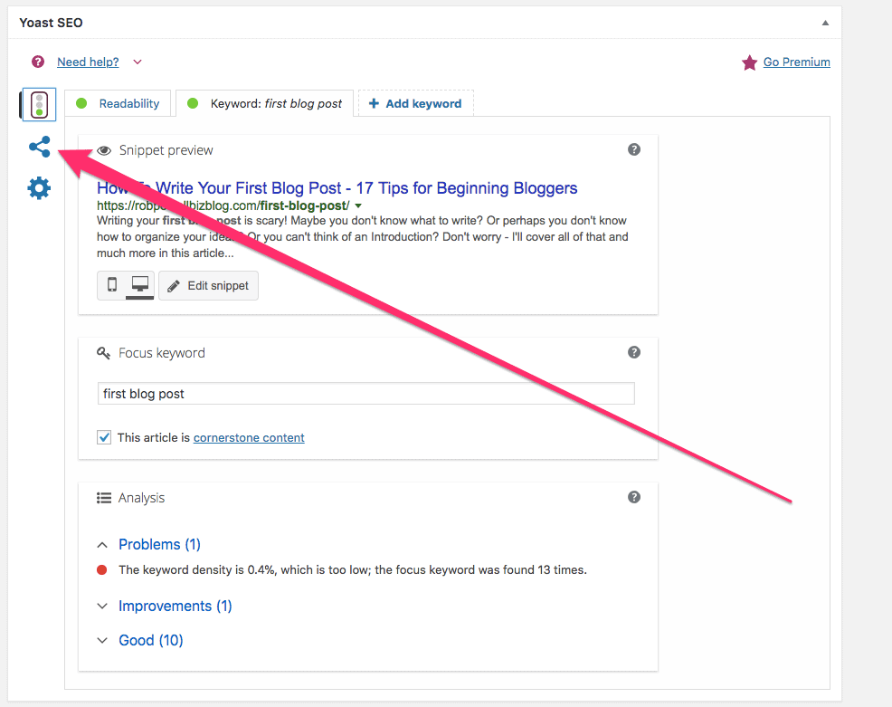The image size is (892, 707).
Task: Click the snippet meta description text
Action: 363,237
